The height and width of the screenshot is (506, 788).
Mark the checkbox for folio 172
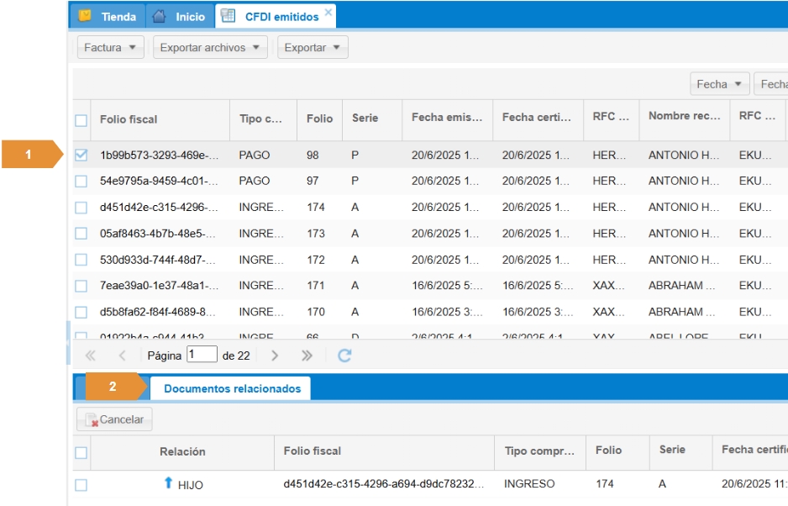pos(81,260)
